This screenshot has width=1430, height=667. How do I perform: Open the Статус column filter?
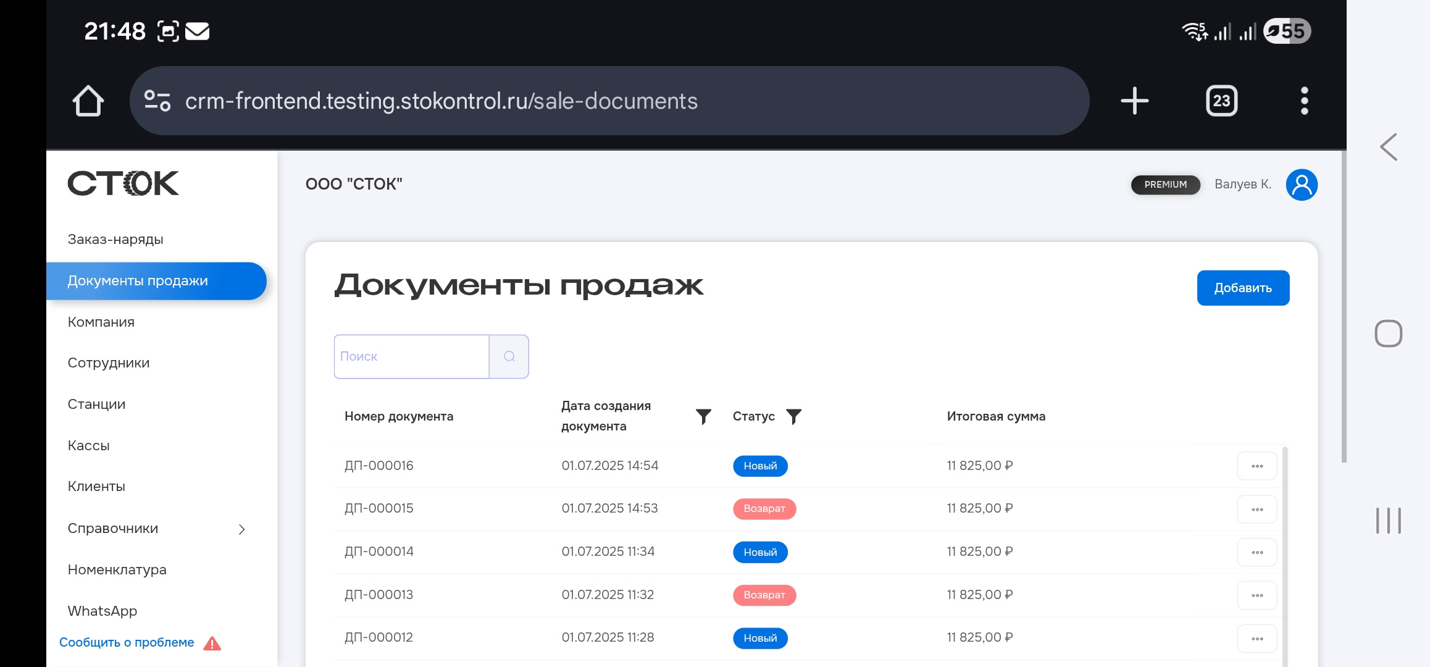pyautogui.click(x=793, y=416)
